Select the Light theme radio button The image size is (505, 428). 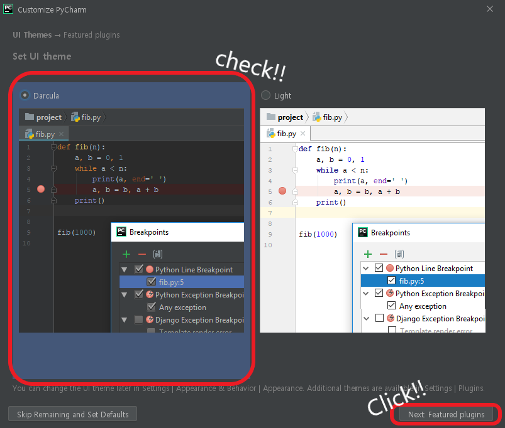pyautogui.click(x=265, y=95)
